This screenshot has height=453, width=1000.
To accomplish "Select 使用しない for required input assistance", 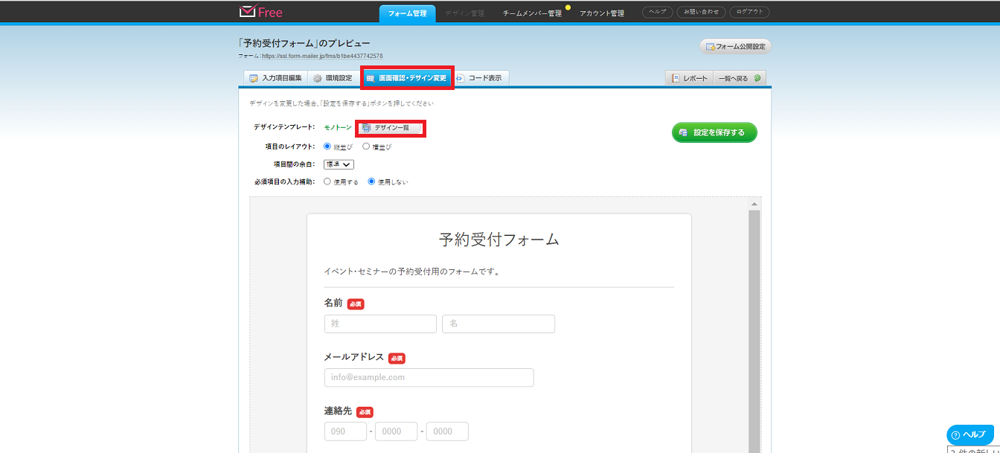I will (x=372, y=181).
